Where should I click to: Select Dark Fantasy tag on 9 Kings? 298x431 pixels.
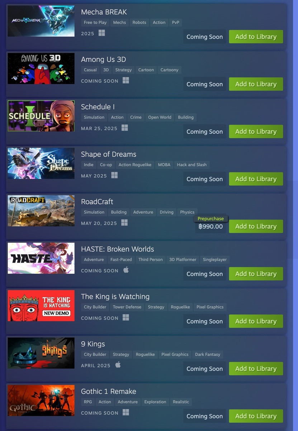tap(208, 354)
